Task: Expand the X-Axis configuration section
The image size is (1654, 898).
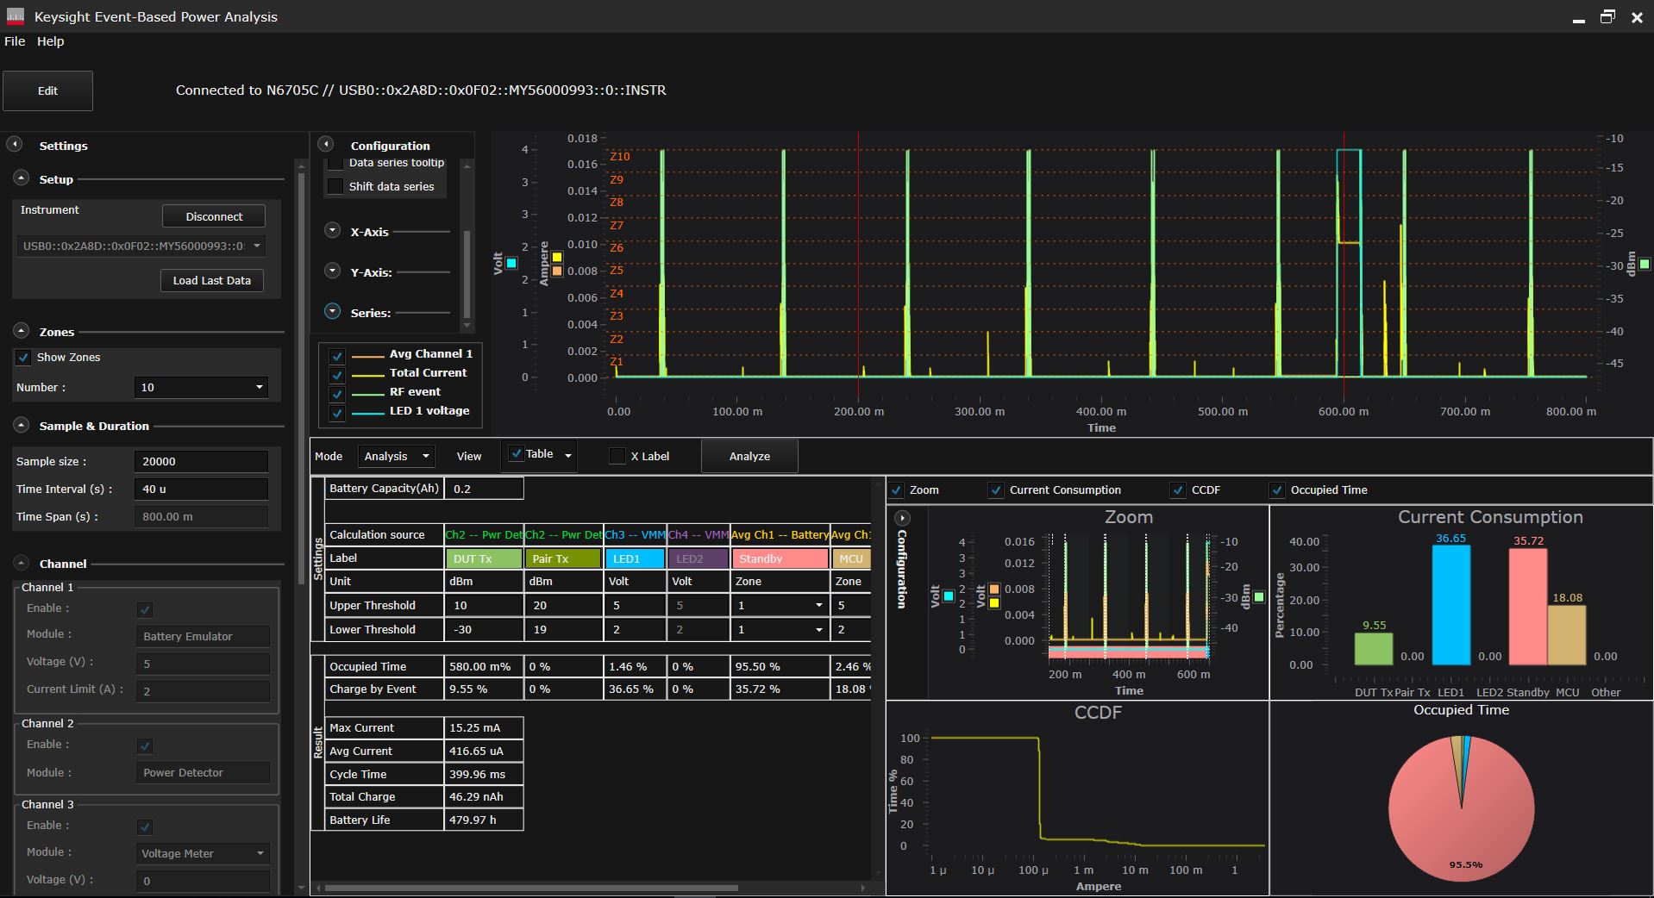Action: 332,231
